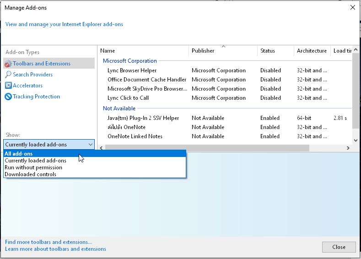Sort by the Architecture column header
Viewport: 361px width, 259px height.
312,51
